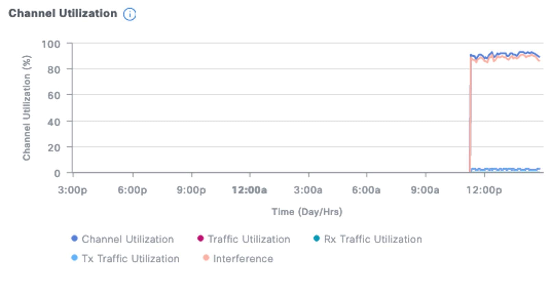Toggle the Rx Traffic Utilization legend text
The height and width of the screenshot is (282, 551).
click(x=373, y=239)
